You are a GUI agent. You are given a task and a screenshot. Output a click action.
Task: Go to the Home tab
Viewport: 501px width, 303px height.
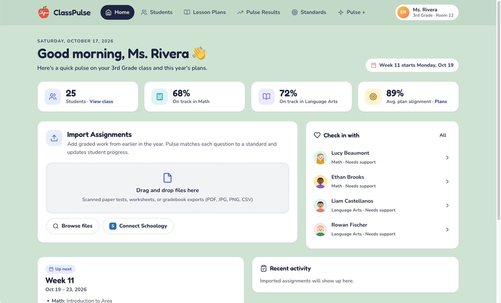tap(117, 12)
